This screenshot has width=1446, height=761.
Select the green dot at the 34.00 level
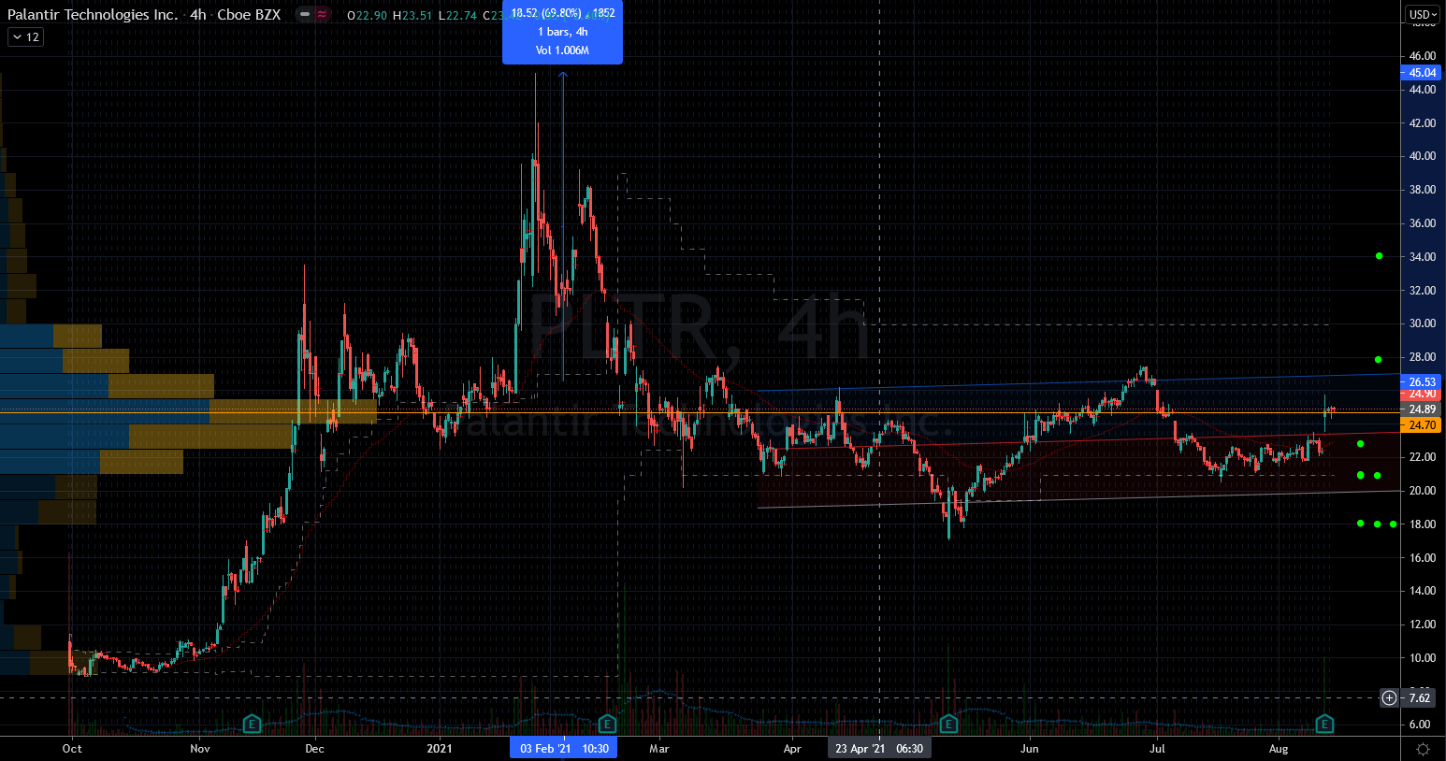click(x=1379, y=256)
